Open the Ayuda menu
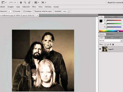This screenshot has width=123, height=92. point(56,7)
